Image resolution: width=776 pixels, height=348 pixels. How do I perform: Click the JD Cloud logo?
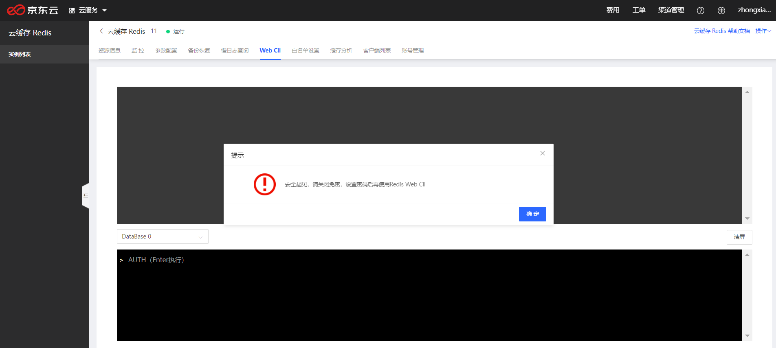(33, 10)
